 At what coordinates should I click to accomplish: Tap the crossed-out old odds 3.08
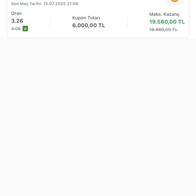point(16,29)
